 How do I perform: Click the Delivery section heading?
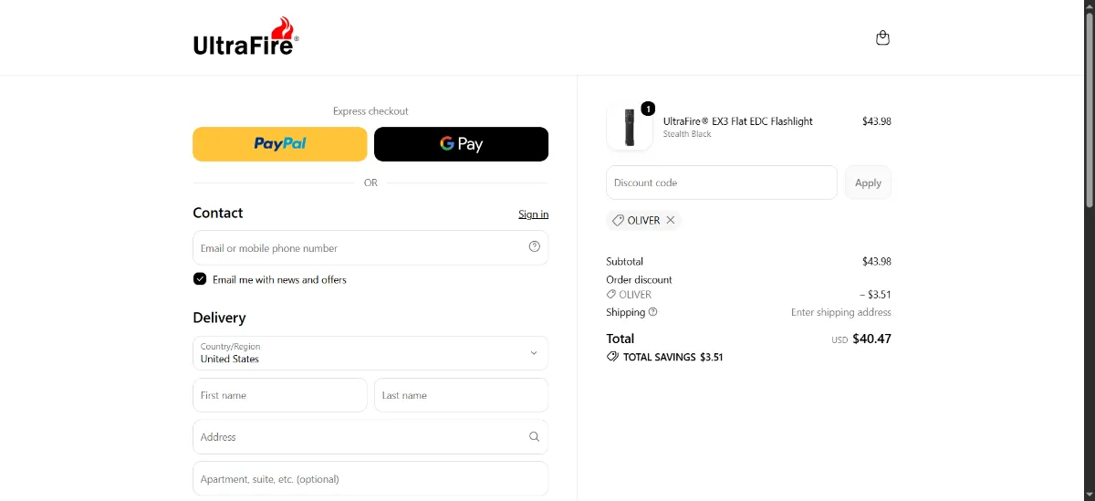pos(219,318)
